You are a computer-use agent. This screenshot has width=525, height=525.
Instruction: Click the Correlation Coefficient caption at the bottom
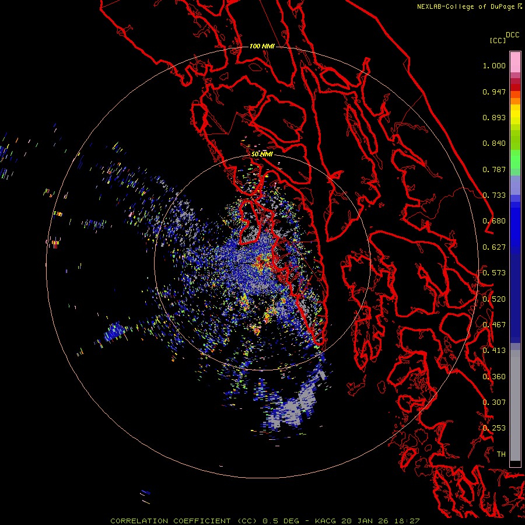[x=265, y=521]
